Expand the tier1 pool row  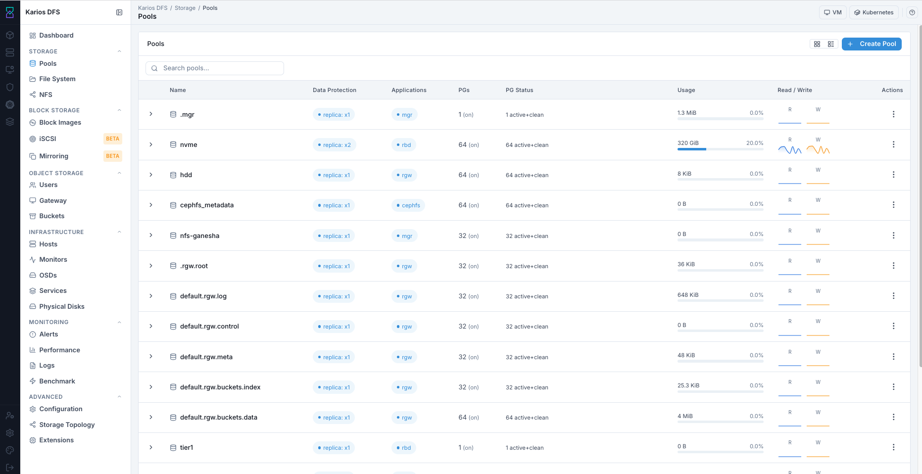coord(151,447)
